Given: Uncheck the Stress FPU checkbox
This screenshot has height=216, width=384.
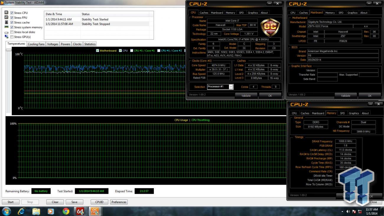Looking at the screenshot, I should tap(12, 18).
